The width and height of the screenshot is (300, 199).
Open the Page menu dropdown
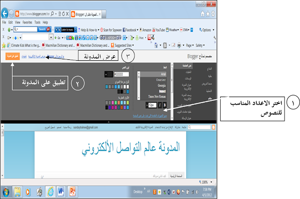[x=190, y=45]
